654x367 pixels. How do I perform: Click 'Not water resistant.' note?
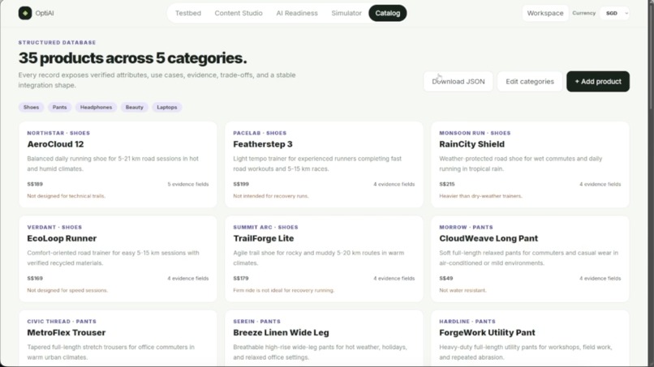tap(463, 290)
